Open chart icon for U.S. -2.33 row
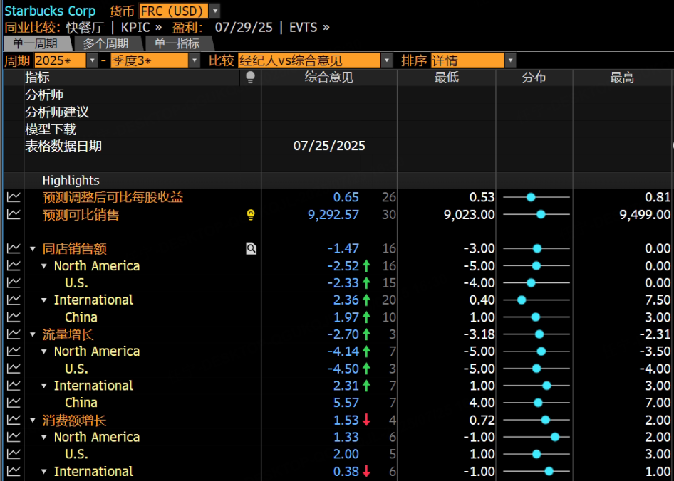Screen dimensions: 674x481 [14, 282]
